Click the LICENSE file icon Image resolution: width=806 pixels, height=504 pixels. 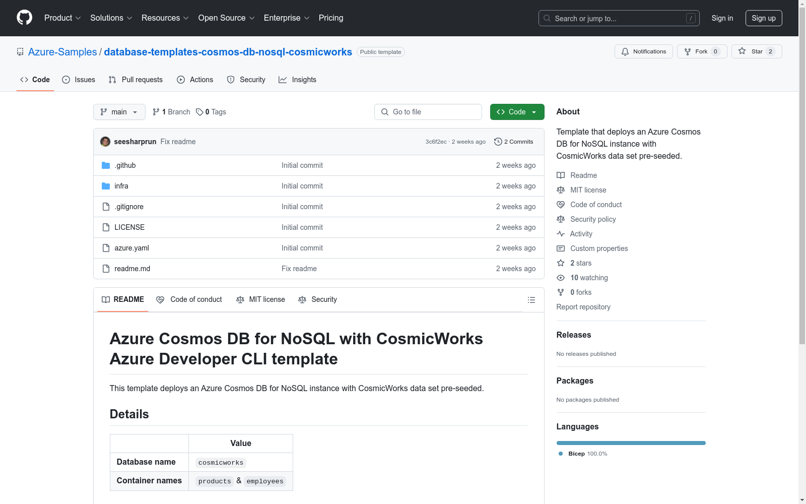click(106, 227)
